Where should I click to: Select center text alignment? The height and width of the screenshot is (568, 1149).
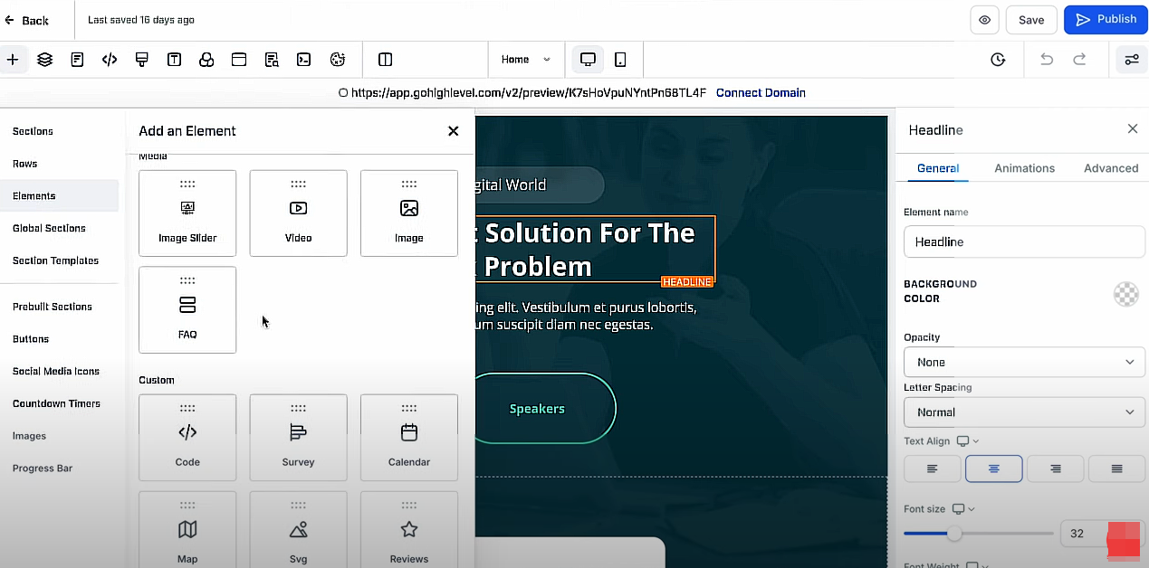pos(993,469)
